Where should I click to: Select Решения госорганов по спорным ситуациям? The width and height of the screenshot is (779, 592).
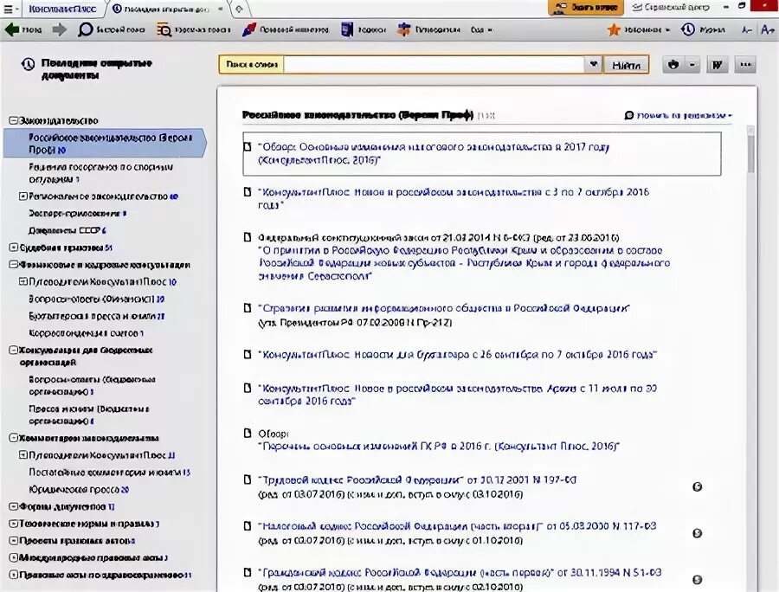[101, 173]
